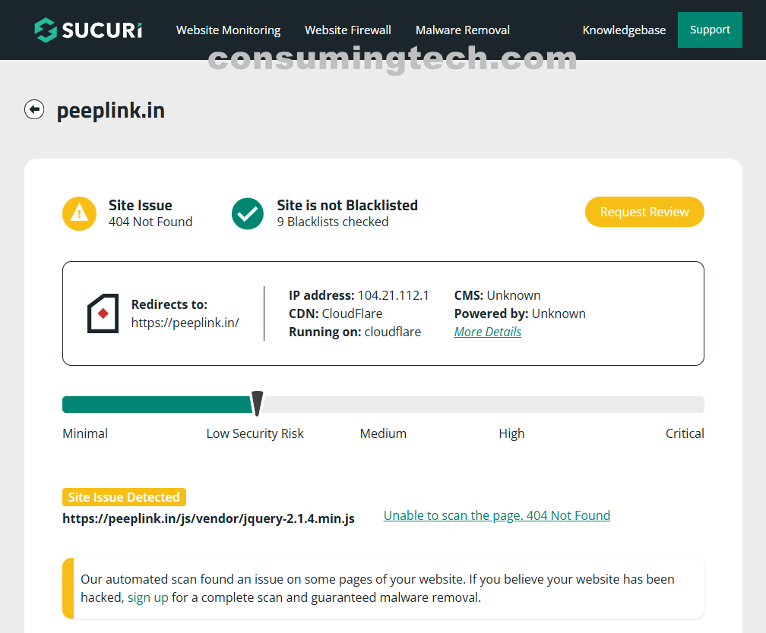Screen dimensions: 766x633
Task: Click the back arrow beside peeplink.in
Action: pos(34,110)
